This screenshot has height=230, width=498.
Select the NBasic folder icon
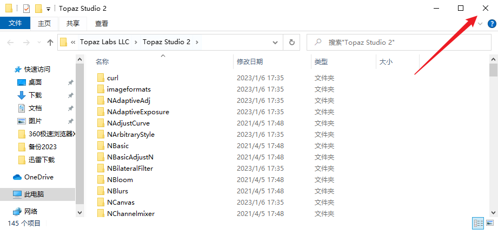point(101,146)
